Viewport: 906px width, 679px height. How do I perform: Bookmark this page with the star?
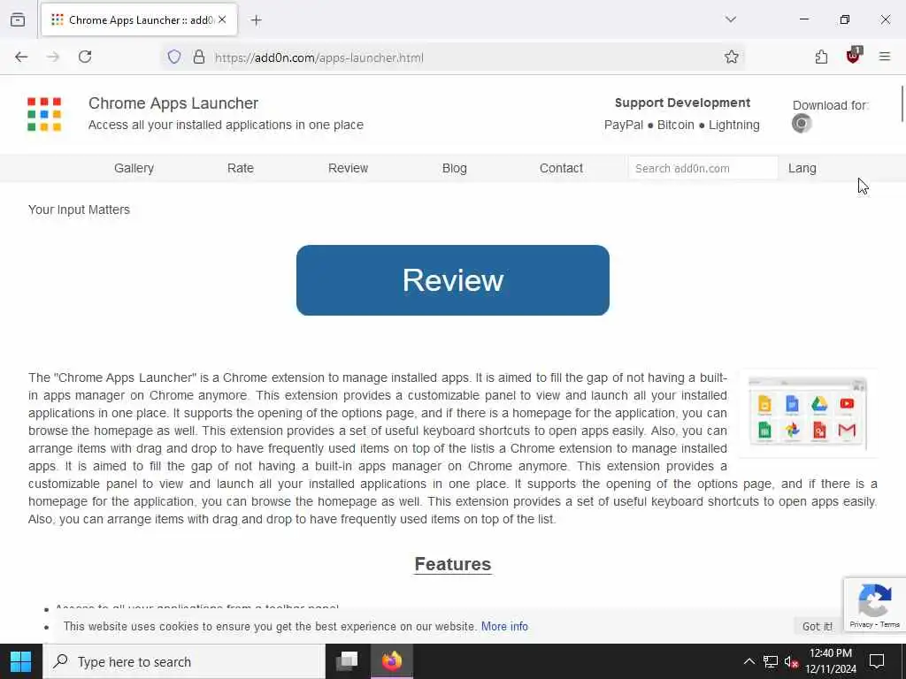click(x=732, y=57)
